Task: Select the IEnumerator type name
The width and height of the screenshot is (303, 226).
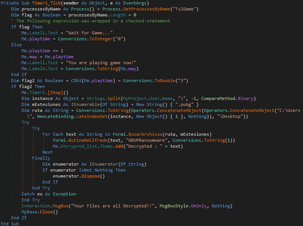Action: 103,164
